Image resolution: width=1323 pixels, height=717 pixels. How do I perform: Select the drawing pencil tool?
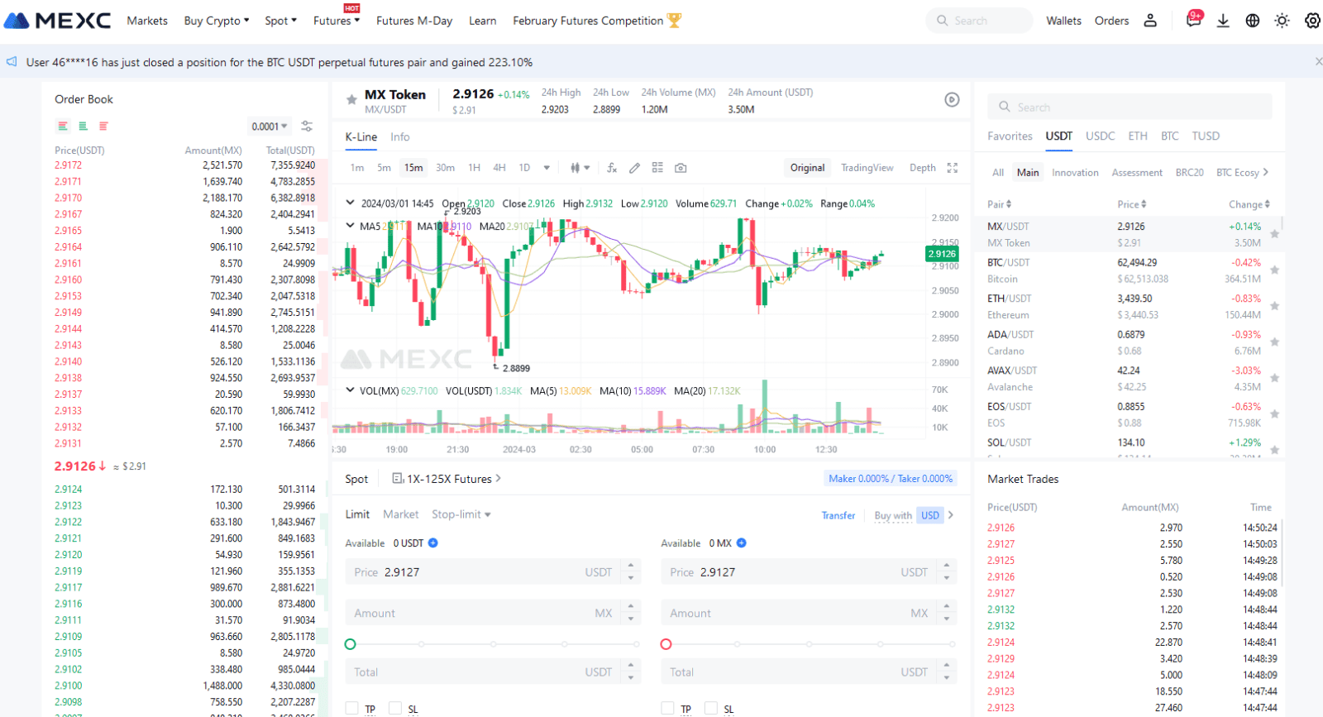(x=634, y=168)
